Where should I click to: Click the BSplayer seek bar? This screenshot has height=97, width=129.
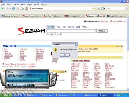tap(23, 79)
